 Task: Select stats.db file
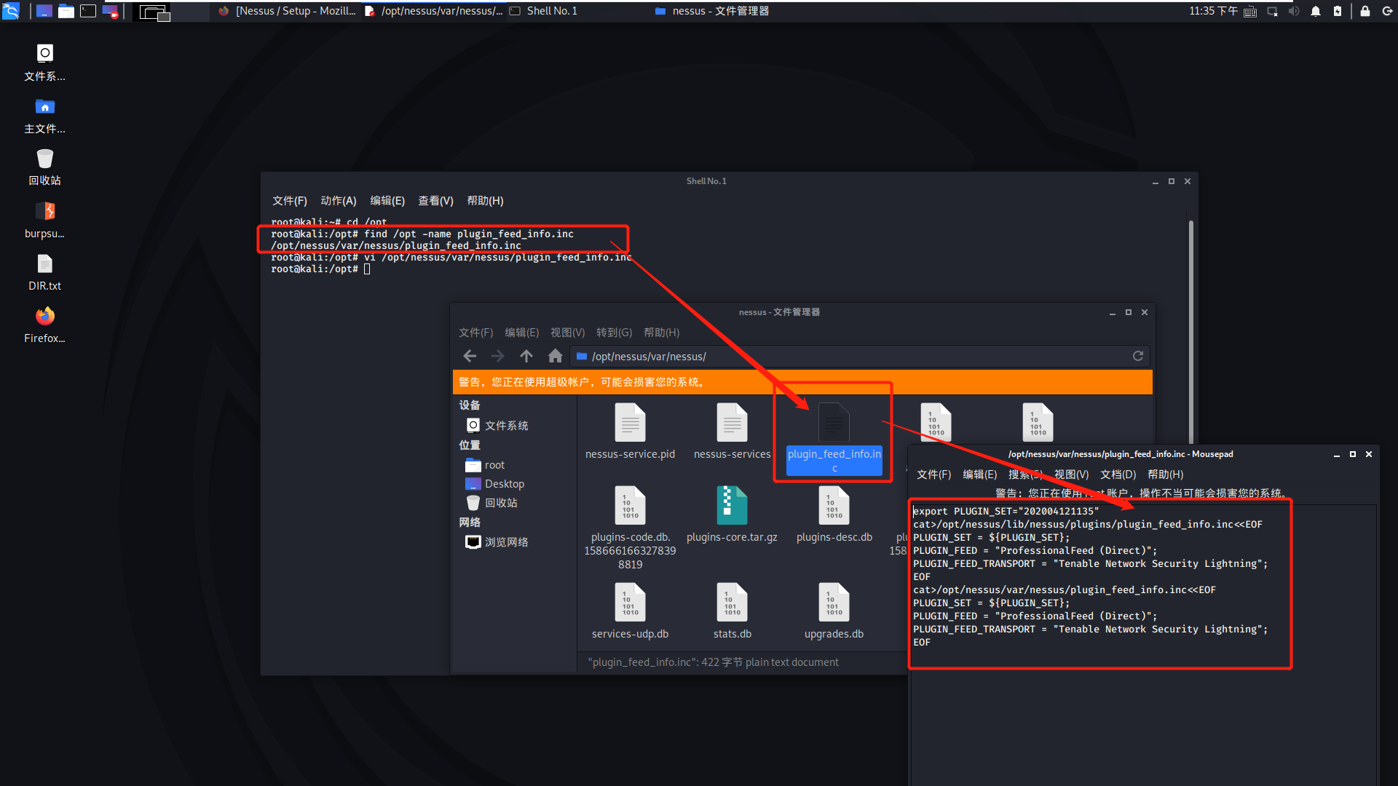click(732, 611)
